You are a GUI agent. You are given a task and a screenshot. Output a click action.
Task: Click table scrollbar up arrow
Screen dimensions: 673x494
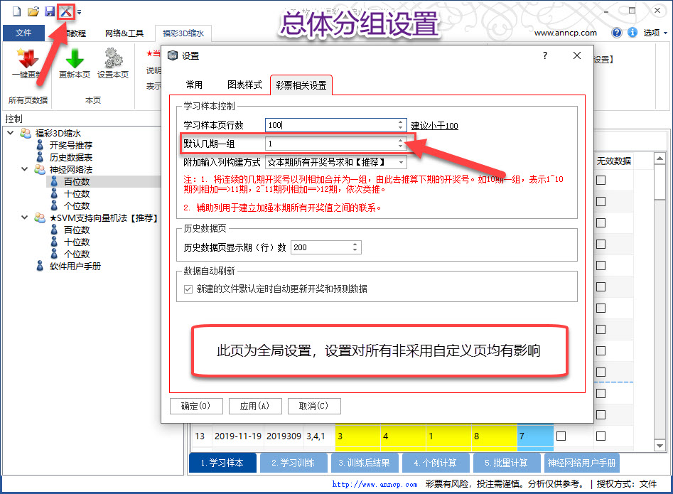[659, 159]
